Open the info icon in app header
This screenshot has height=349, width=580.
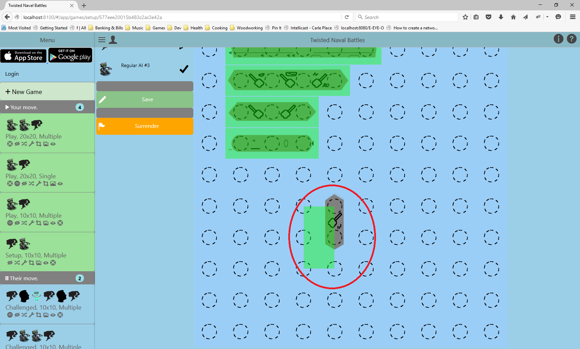[558, 39]
